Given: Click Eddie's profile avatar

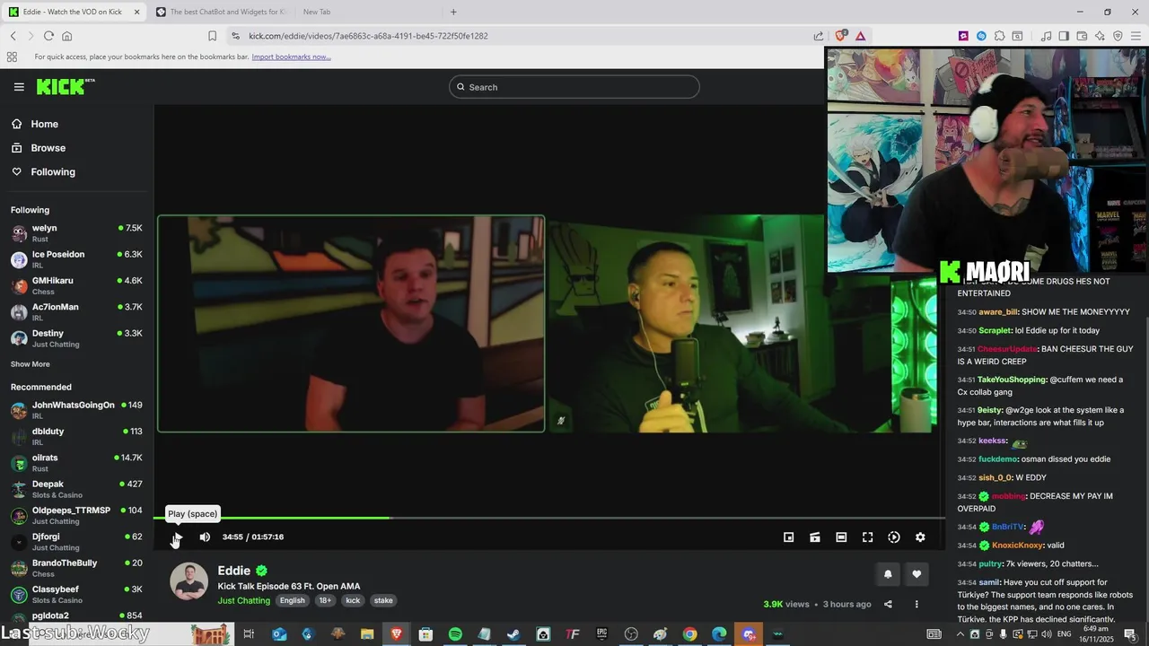Looking at the screenshot, I should 189,581.
